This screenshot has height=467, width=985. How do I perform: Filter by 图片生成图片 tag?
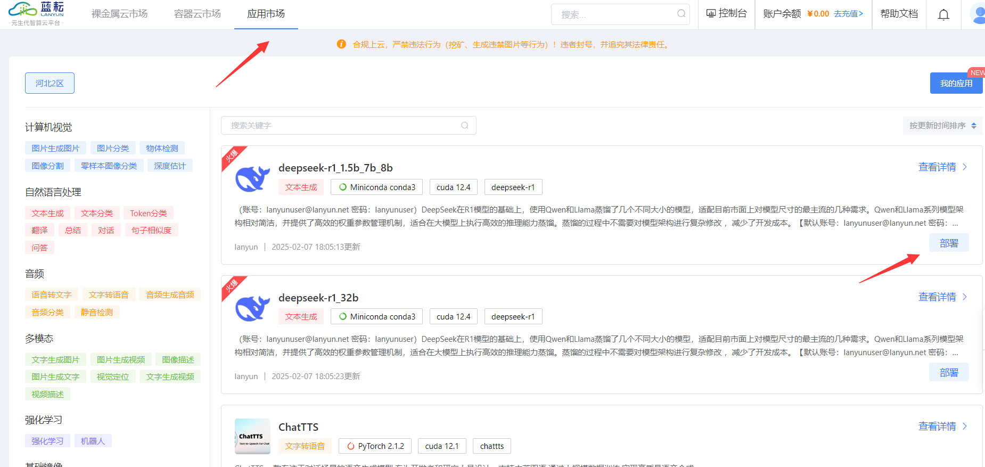coord(55,149)
